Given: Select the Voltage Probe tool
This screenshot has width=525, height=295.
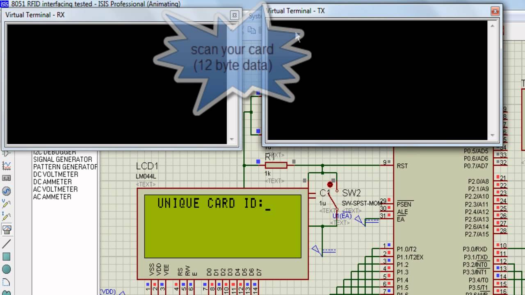Looking at the screenshot, I should [x=6, y=204].
